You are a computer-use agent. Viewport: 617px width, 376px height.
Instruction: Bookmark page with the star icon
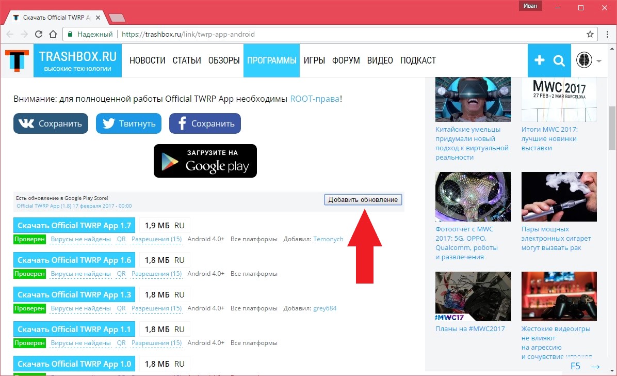pos(590,34)
